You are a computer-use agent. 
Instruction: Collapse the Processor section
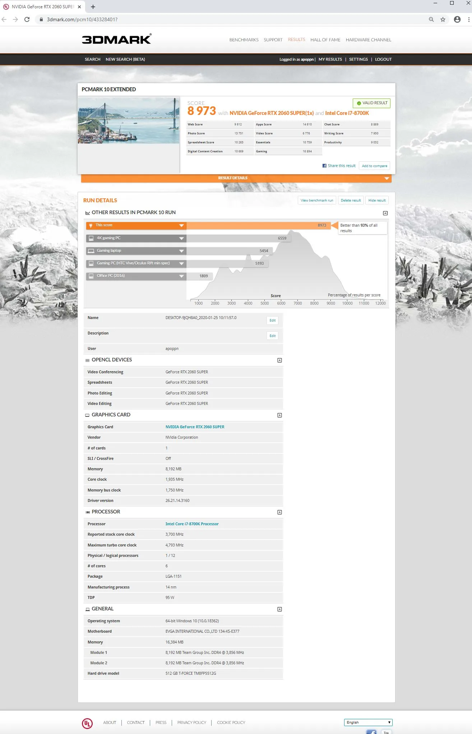click(279, 512)
